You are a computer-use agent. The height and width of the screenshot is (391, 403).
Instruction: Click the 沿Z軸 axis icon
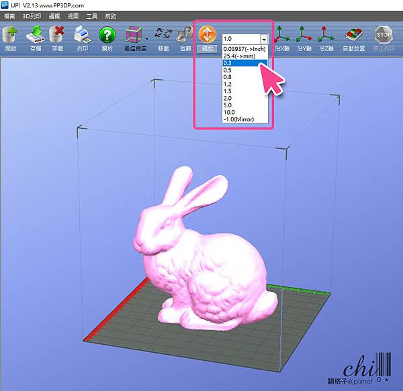(x=326, y=35)
